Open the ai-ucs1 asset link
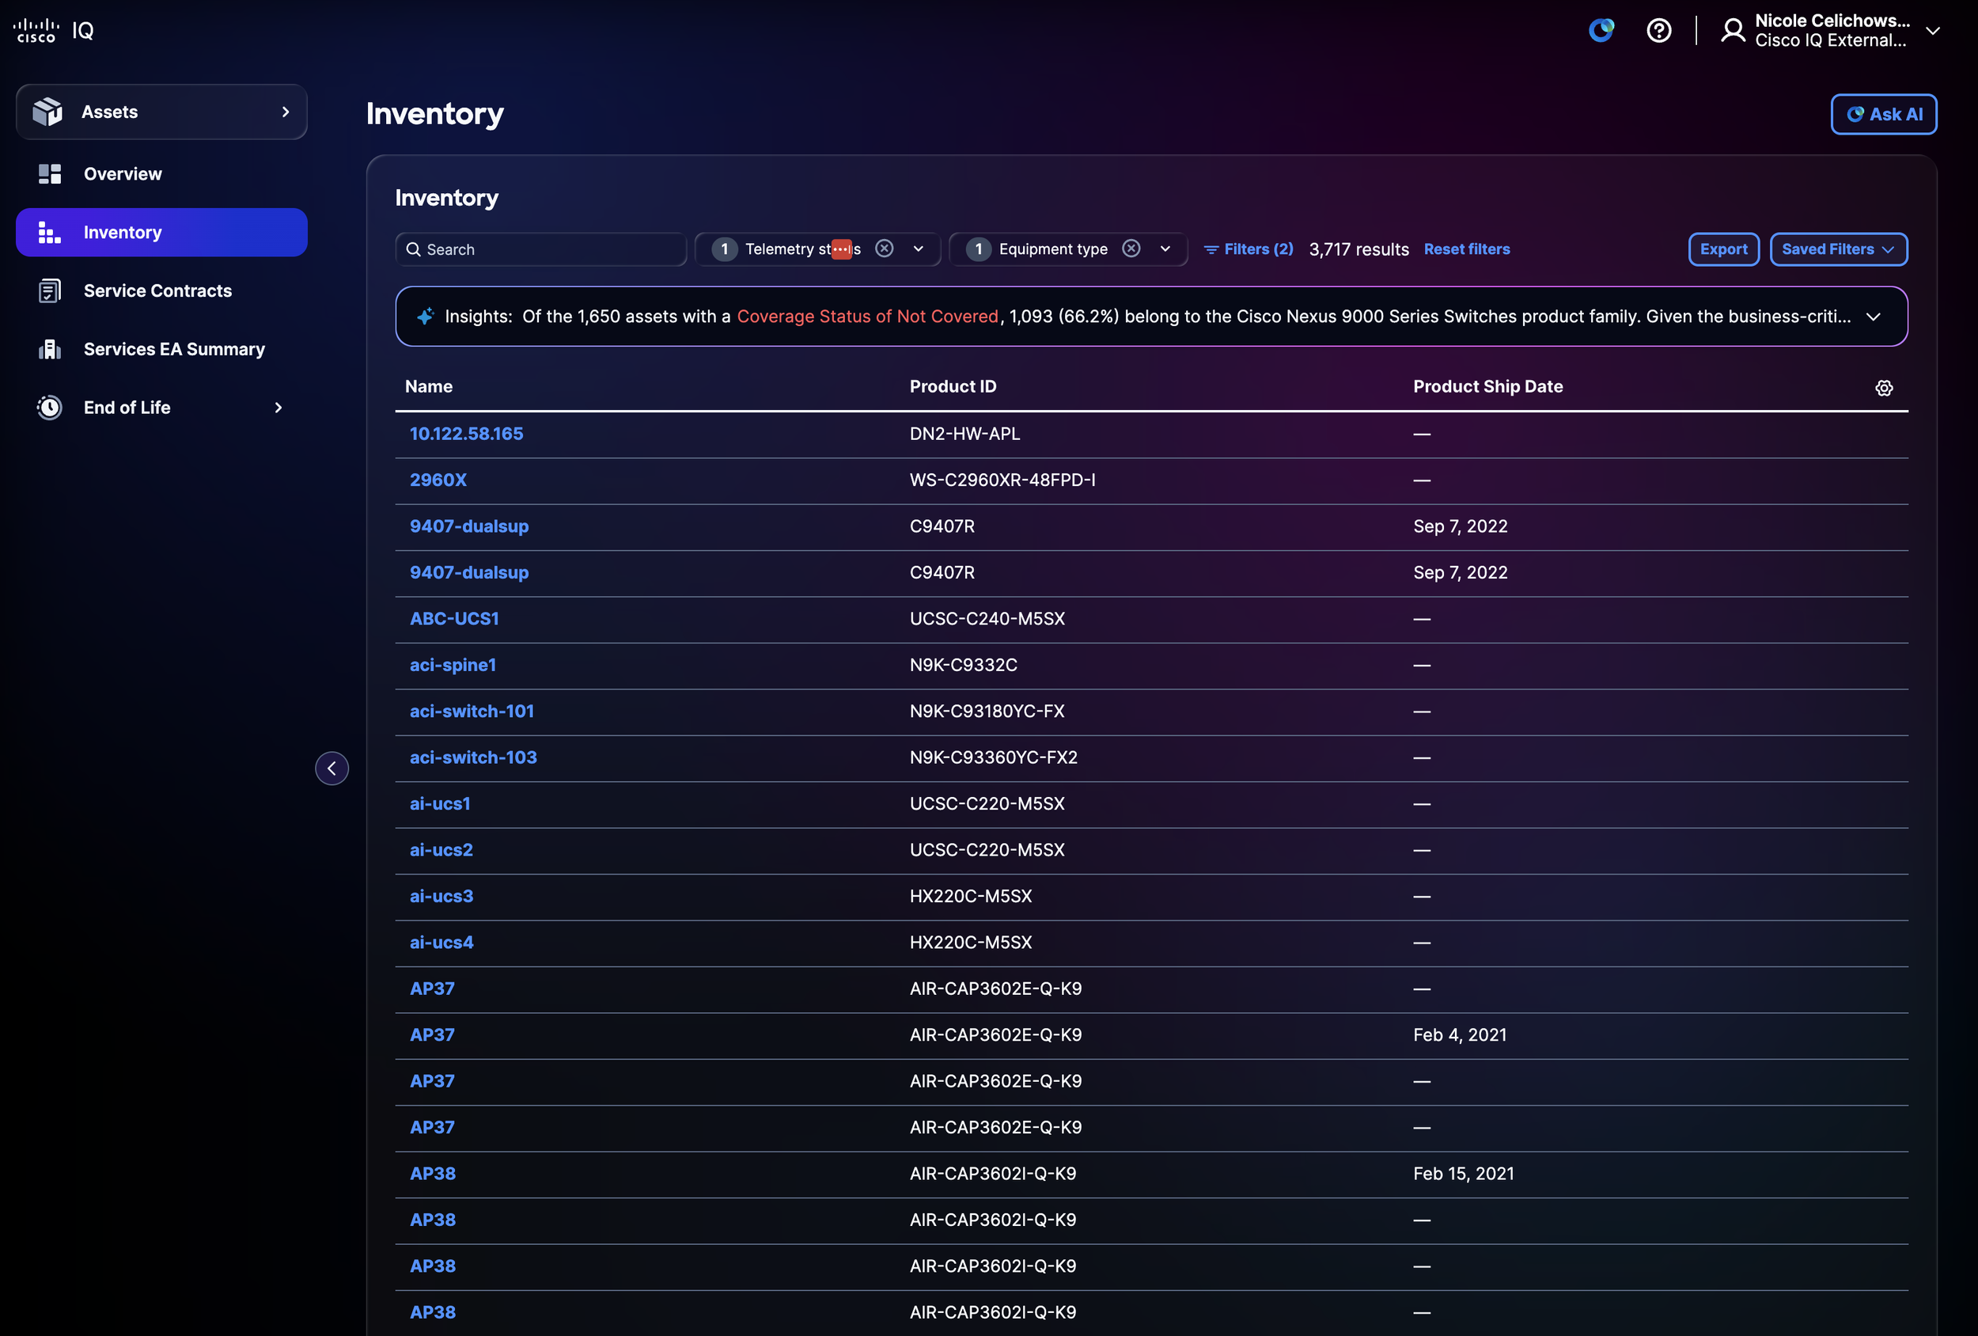 [x=440, y=804]
